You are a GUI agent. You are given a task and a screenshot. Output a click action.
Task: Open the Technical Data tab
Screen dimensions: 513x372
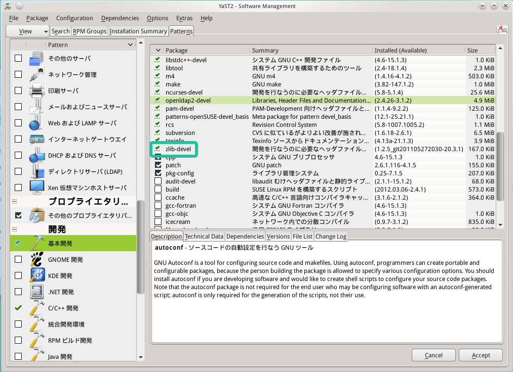tap(204, 236)
